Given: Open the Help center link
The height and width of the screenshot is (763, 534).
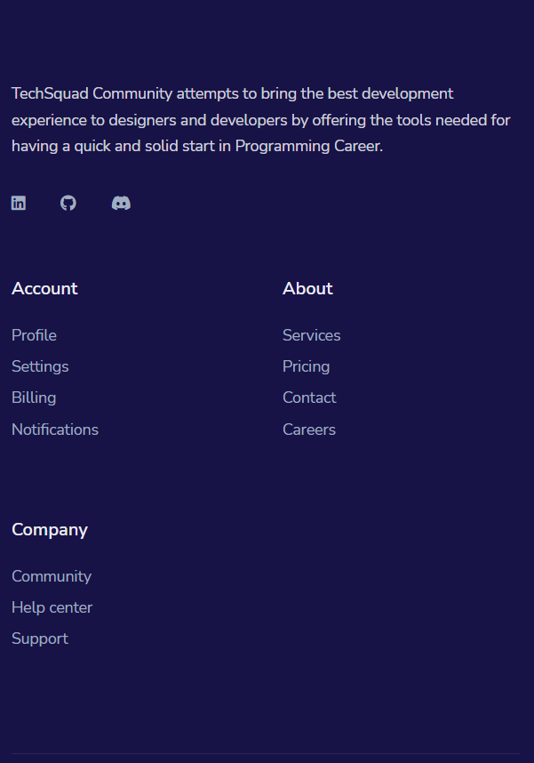Looking at the screenshot, I should point(52,607).
